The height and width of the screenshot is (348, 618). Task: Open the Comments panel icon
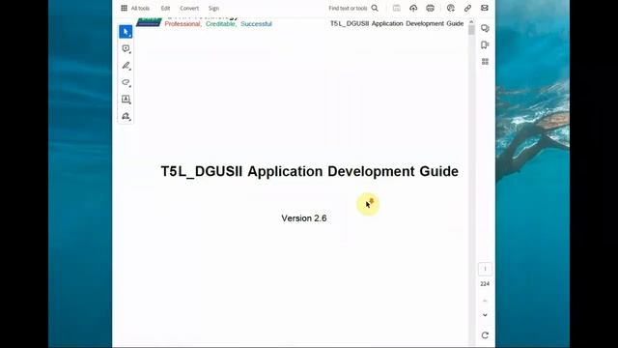tap(485, 28)
